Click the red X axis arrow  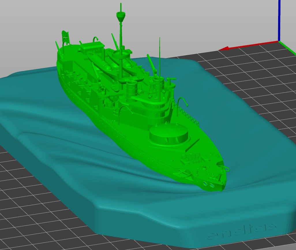click(x=224, y=49)
